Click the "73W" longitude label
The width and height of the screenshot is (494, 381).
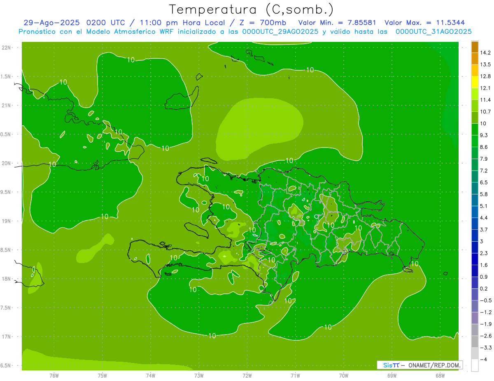coord(199,375)
